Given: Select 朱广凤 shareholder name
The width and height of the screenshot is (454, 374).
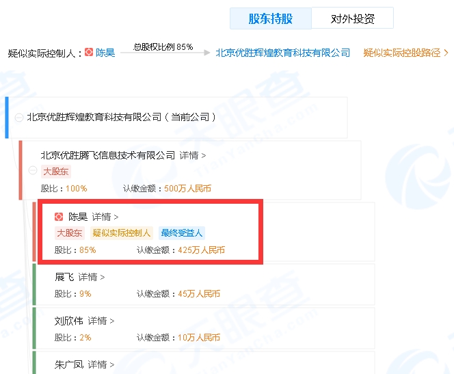Looking at the screenshot, I should 69,364.
